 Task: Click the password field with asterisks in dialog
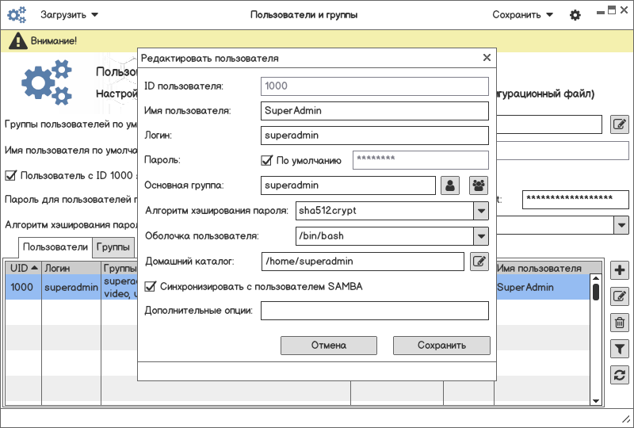[x=421, y=160]
